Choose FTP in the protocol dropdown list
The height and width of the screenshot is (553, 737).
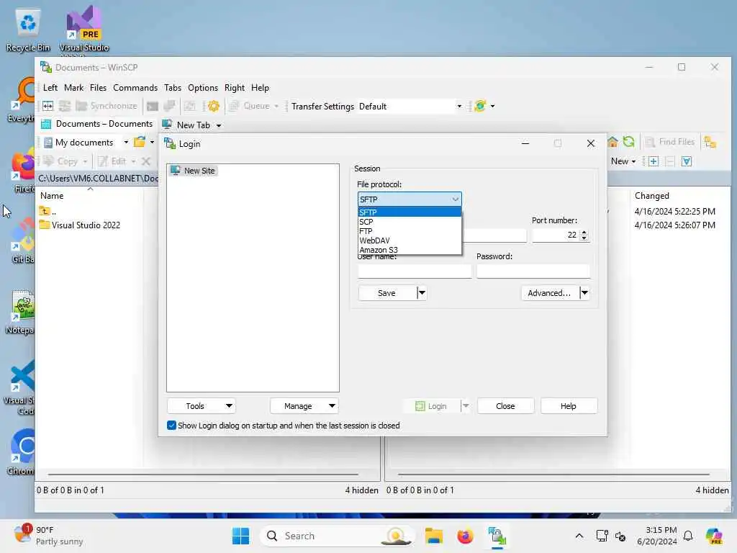click(410, 231)
